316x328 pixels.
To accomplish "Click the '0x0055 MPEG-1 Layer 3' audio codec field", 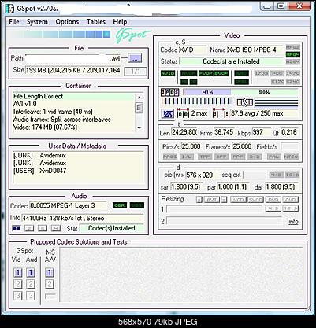I will pos(68,205).
